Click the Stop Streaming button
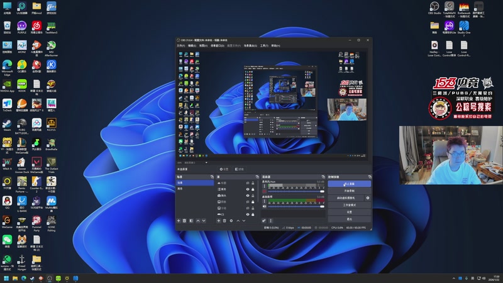The width and height of the screenshot is (503, 283). (349, 183)
